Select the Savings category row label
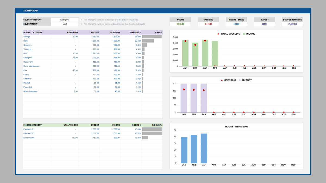326x183 pixels. point(27,37)
